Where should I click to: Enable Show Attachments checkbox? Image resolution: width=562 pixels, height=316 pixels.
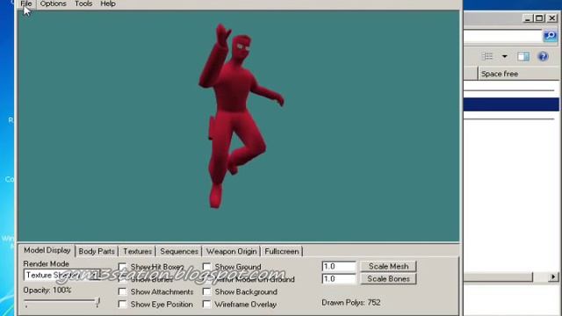point(122,291)
